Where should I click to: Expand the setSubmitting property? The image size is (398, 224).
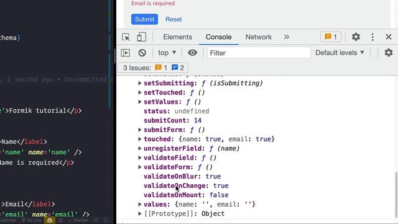pos(139,83)
